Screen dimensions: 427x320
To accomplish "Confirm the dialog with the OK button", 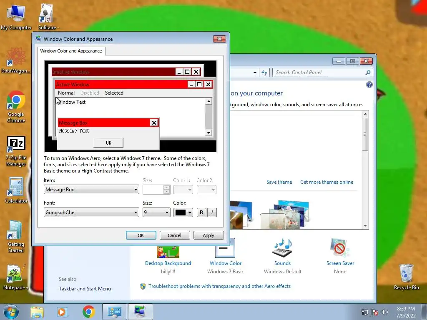I will pyautogui.click(x=141, y=235).
